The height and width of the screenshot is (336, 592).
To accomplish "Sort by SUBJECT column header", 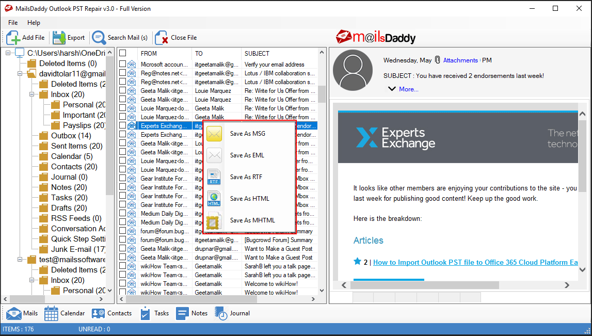I will pos(279,54).
